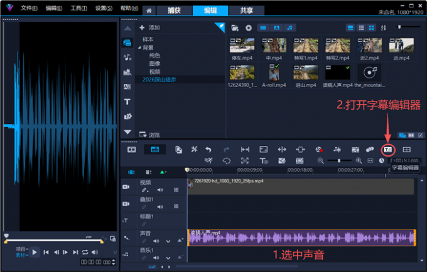Open the 设置 menu
This screenshot has height=272, width=427.
[x=104, y=8]
